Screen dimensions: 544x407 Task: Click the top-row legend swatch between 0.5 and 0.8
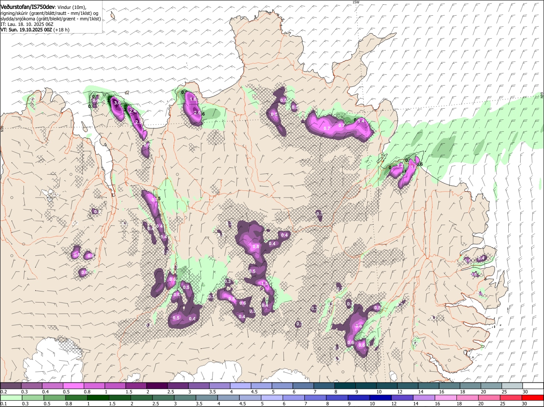pyautogui.click(x=73, y=386)
